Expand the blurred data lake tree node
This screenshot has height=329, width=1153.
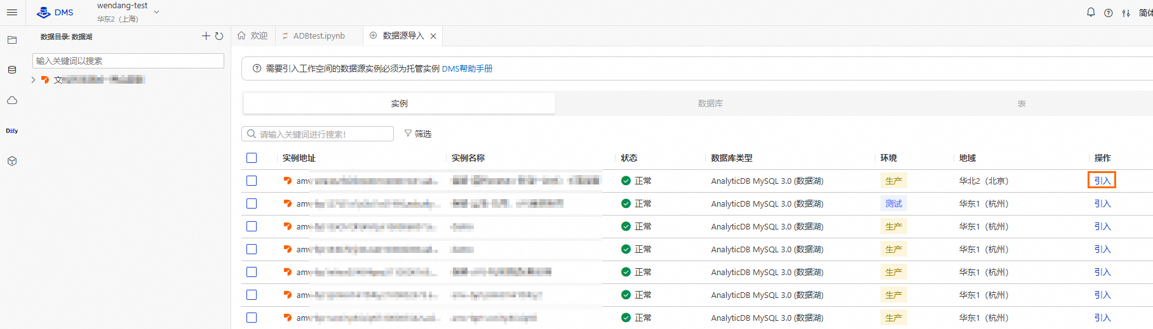(34, 80)
